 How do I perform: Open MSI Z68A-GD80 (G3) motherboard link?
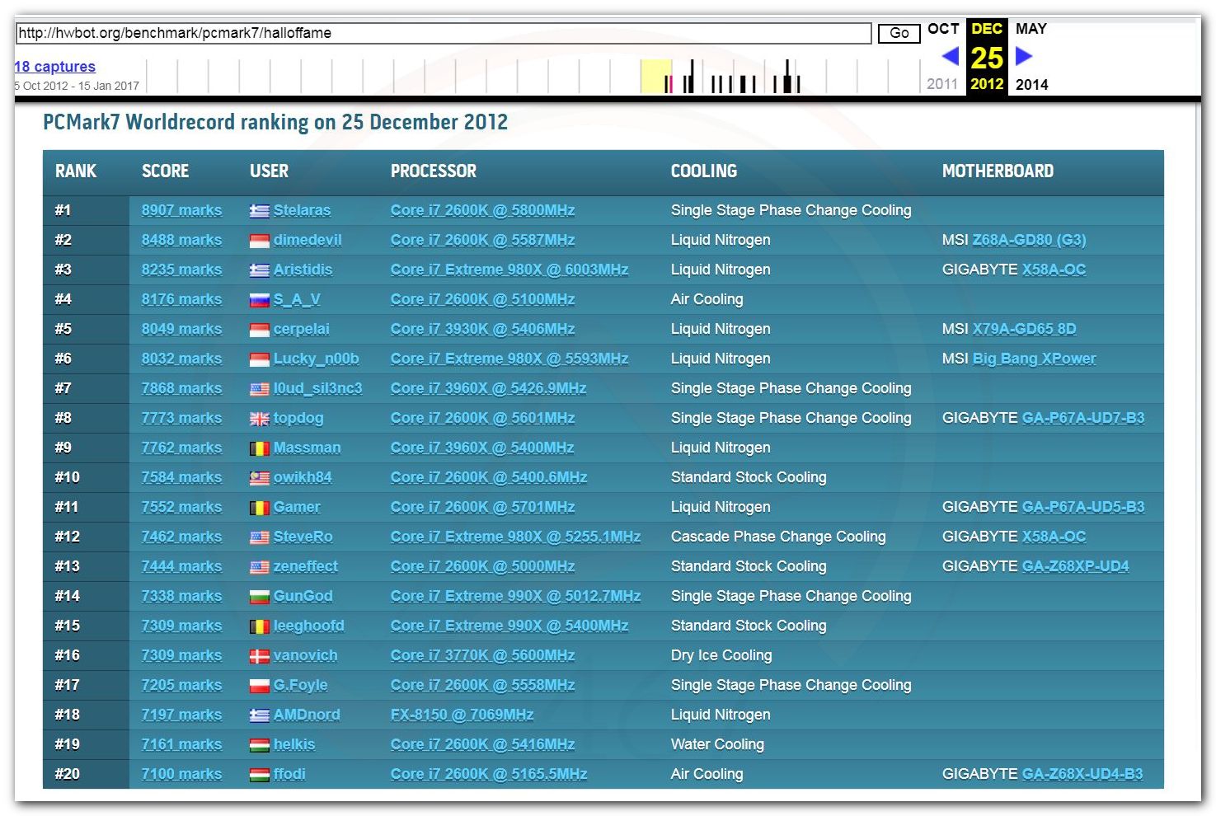[1029, 240]
